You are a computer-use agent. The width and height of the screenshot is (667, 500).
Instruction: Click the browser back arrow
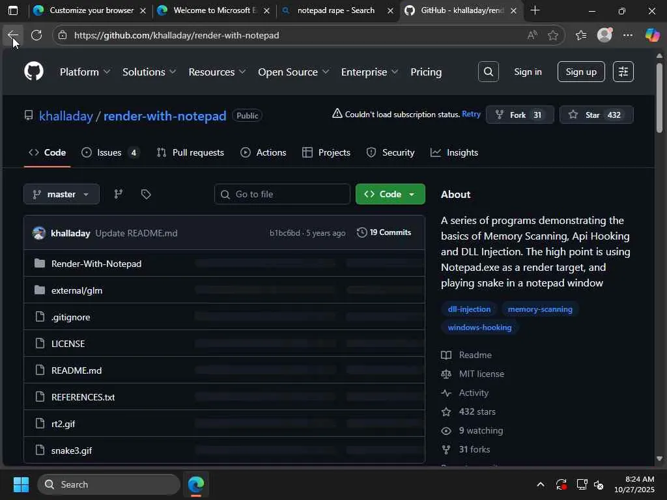pos(13,35)
